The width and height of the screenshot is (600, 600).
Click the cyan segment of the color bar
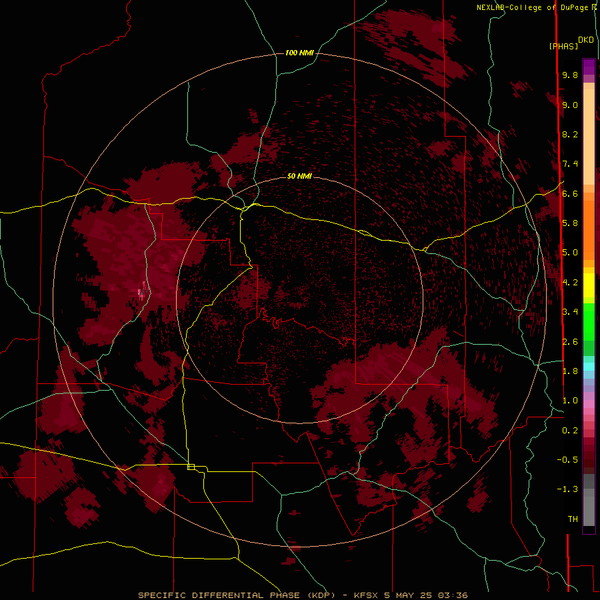[589, 367]
